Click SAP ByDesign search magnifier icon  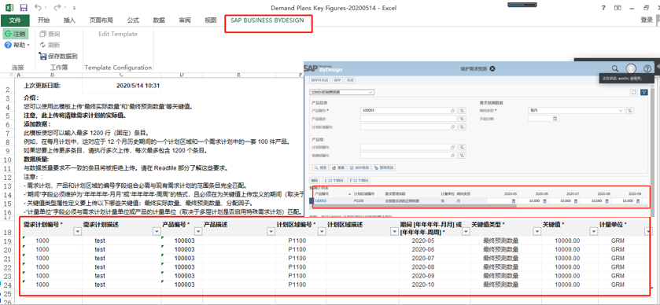coord(615,68)
